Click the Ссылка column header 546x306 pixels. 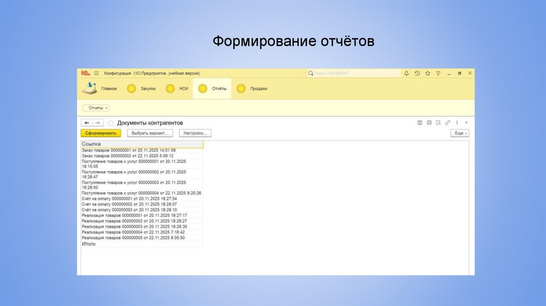pyautogui.click(x=142, y=144)
